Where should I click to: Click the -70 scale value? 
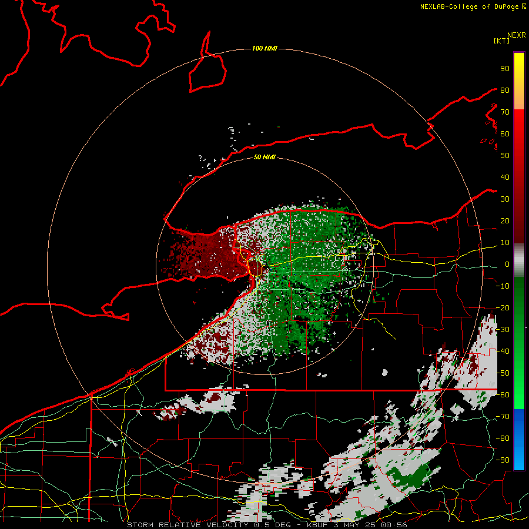coord(503,417)
